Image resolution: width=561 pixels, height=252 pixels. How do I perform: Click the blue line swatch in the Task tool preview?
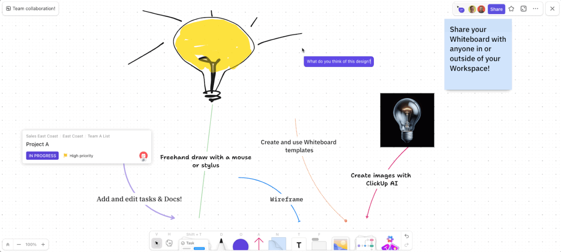tap(200, 249)
